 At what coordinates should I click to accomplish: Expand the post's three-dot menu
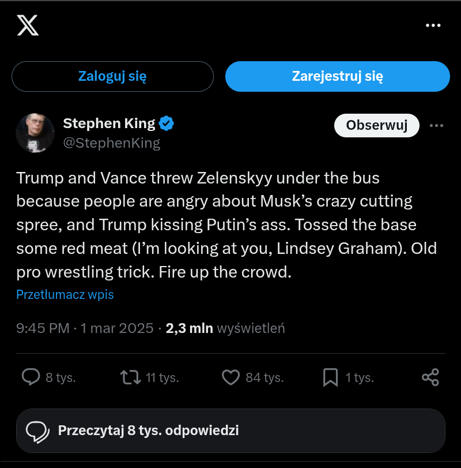tap(437, 125)
